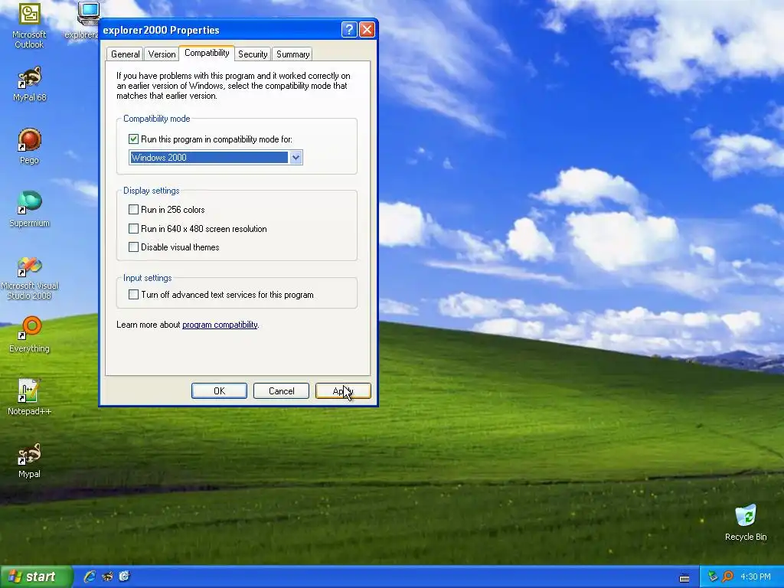This screenshot has height=588, width=784.
Task: Check Turn off advanced text services
Action: 133,295
